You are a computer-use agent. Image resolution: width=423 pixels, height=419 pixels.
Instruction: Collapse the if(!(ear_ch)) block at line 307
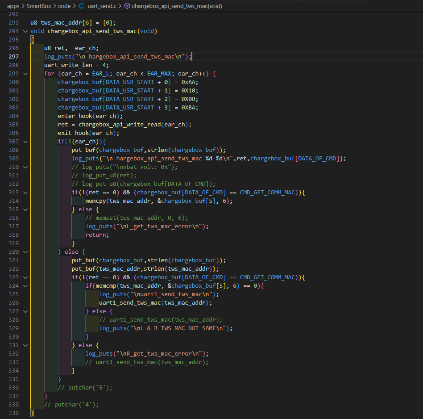[25, 142]
